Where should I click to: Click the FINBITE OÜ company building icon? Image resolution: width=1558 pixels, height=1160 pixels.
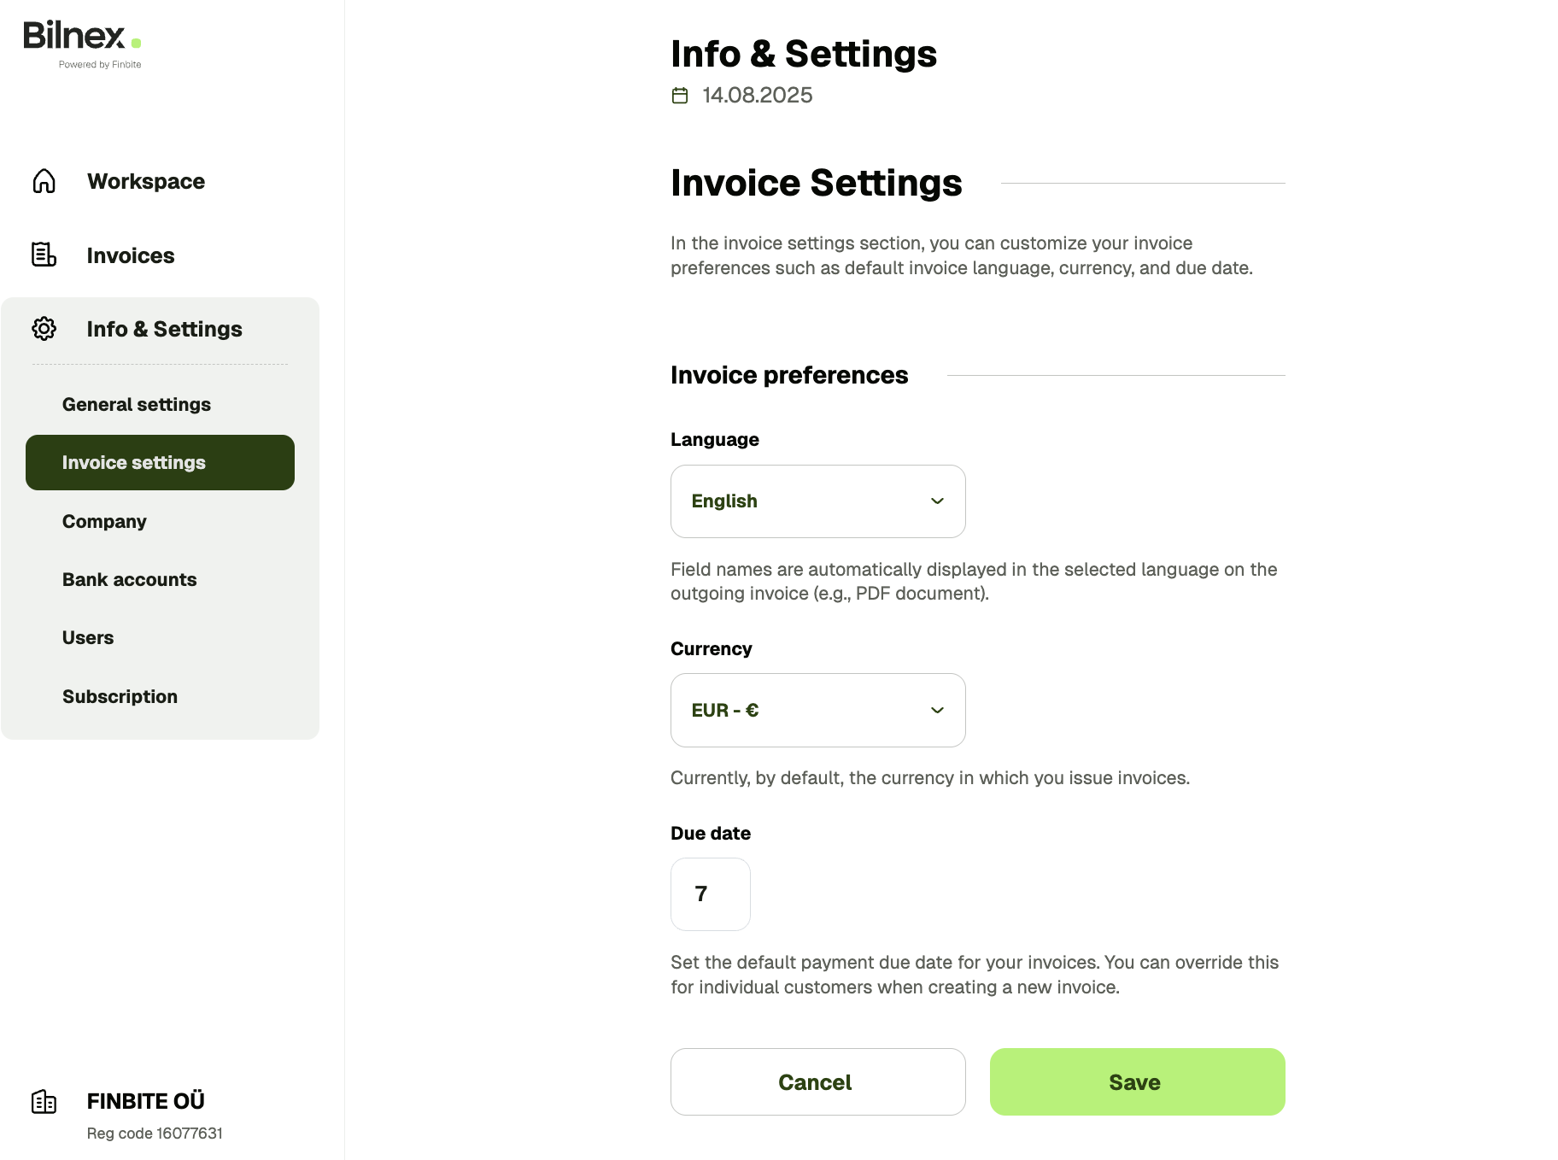point(44,1102)
